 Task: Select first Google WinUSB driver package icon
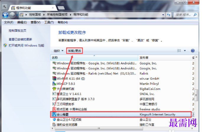54,63
